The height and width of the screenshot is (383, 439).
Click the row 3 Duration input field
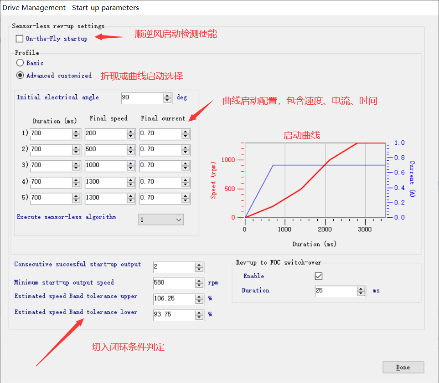tap(51, 165)
